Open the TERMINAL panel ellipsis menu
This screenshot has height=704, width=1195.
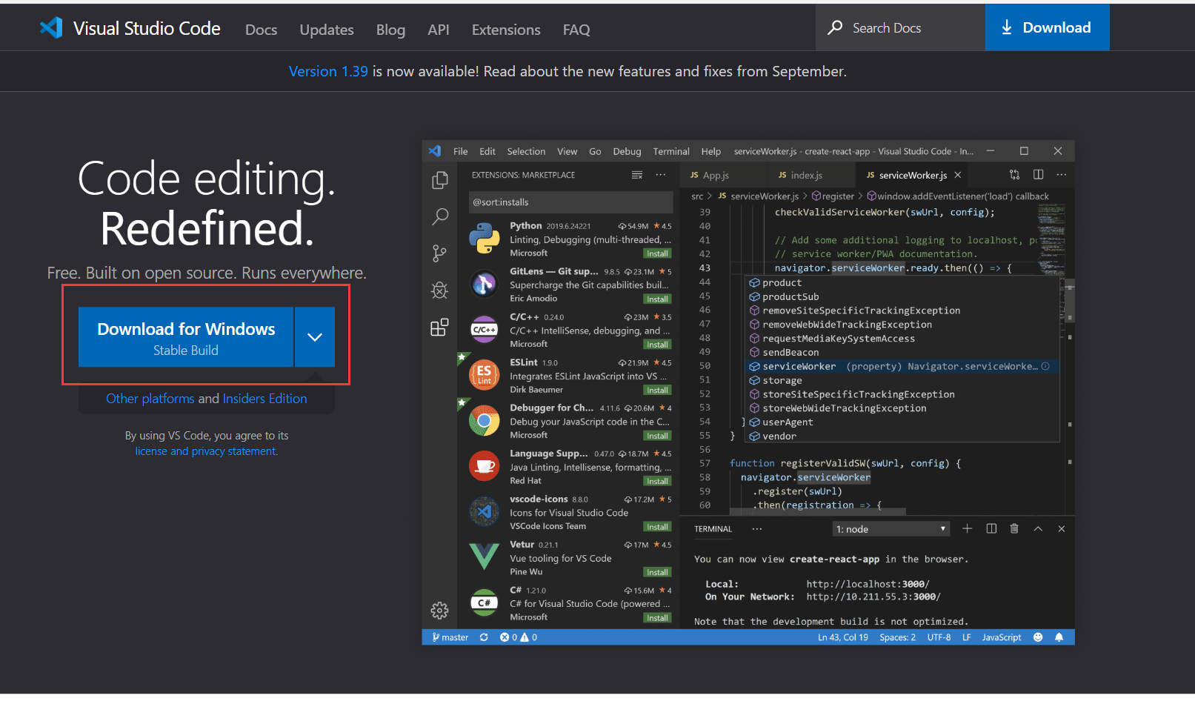[756, 528]
